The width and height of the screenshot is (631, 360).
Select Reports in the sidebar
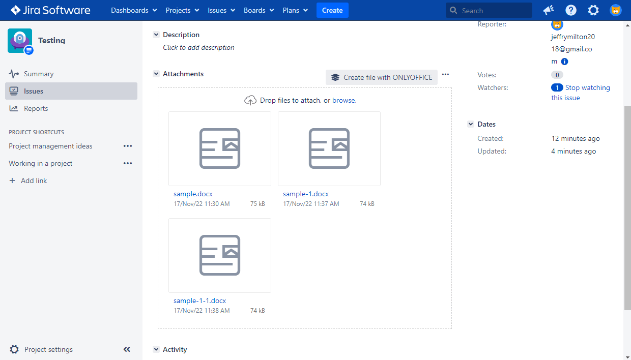(x=36, y=108)
